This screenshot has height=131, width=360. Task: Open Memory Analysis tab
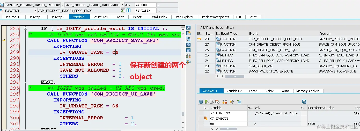(308, 91)
